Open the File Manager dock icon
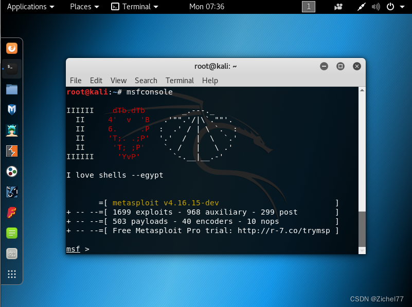Image resolution: width=412 pixels, height=307 pixels. 11,89
